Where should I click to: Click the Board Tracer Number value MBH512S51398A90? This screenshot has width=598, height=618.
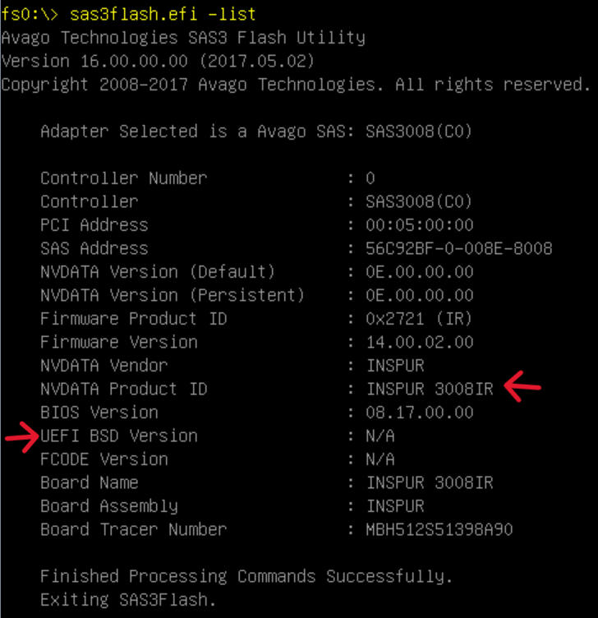coord(439,530)
